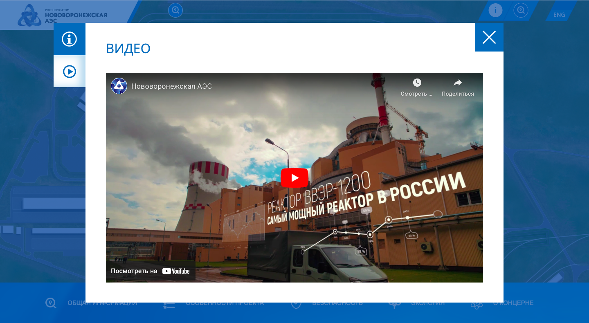The height and width of the screenshot is (323, 589).
Task: Open the О КОНЦЕРНЕ menu item
Action: point(513,303)
